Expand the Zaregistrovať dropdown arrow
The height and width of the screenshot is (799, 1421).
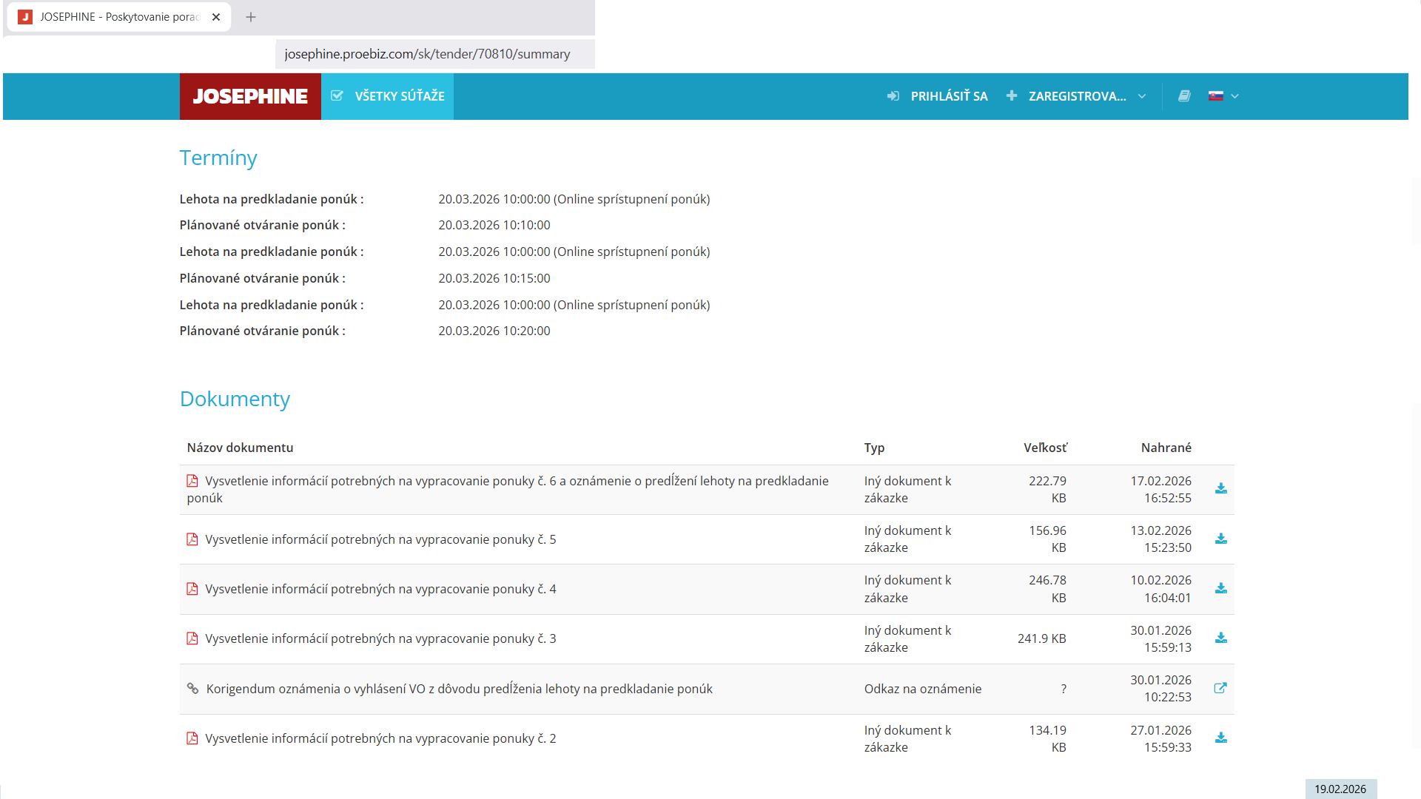click(1142, 96)
